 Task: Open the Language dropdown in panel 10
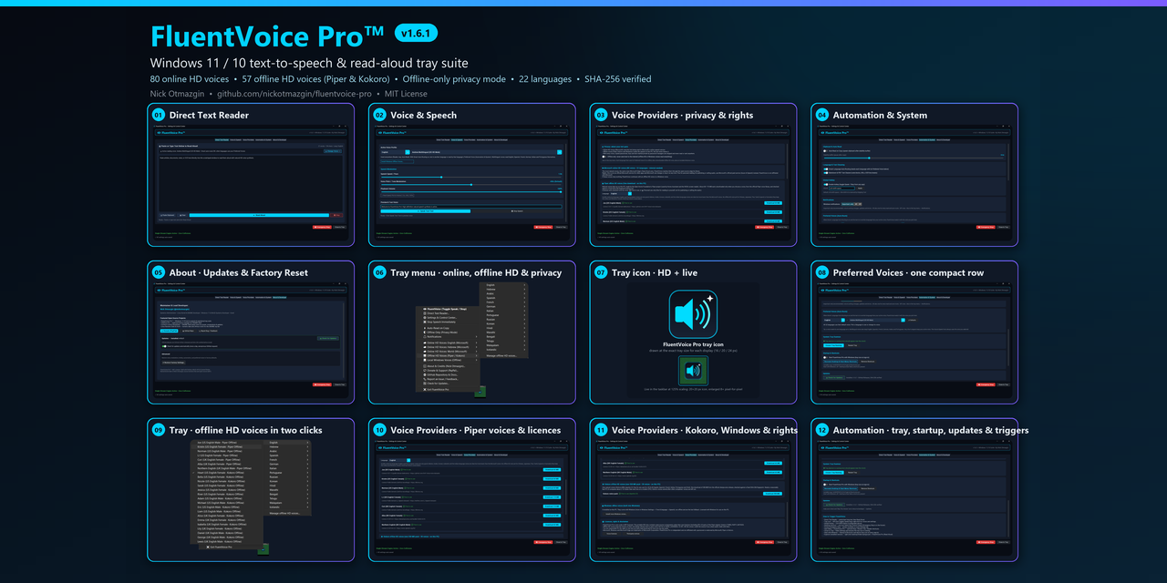[x=401, y=460]
